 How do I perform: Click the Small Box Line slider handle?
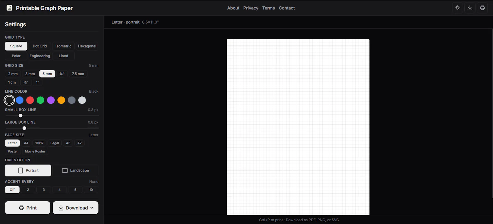[x=21, y=116]
